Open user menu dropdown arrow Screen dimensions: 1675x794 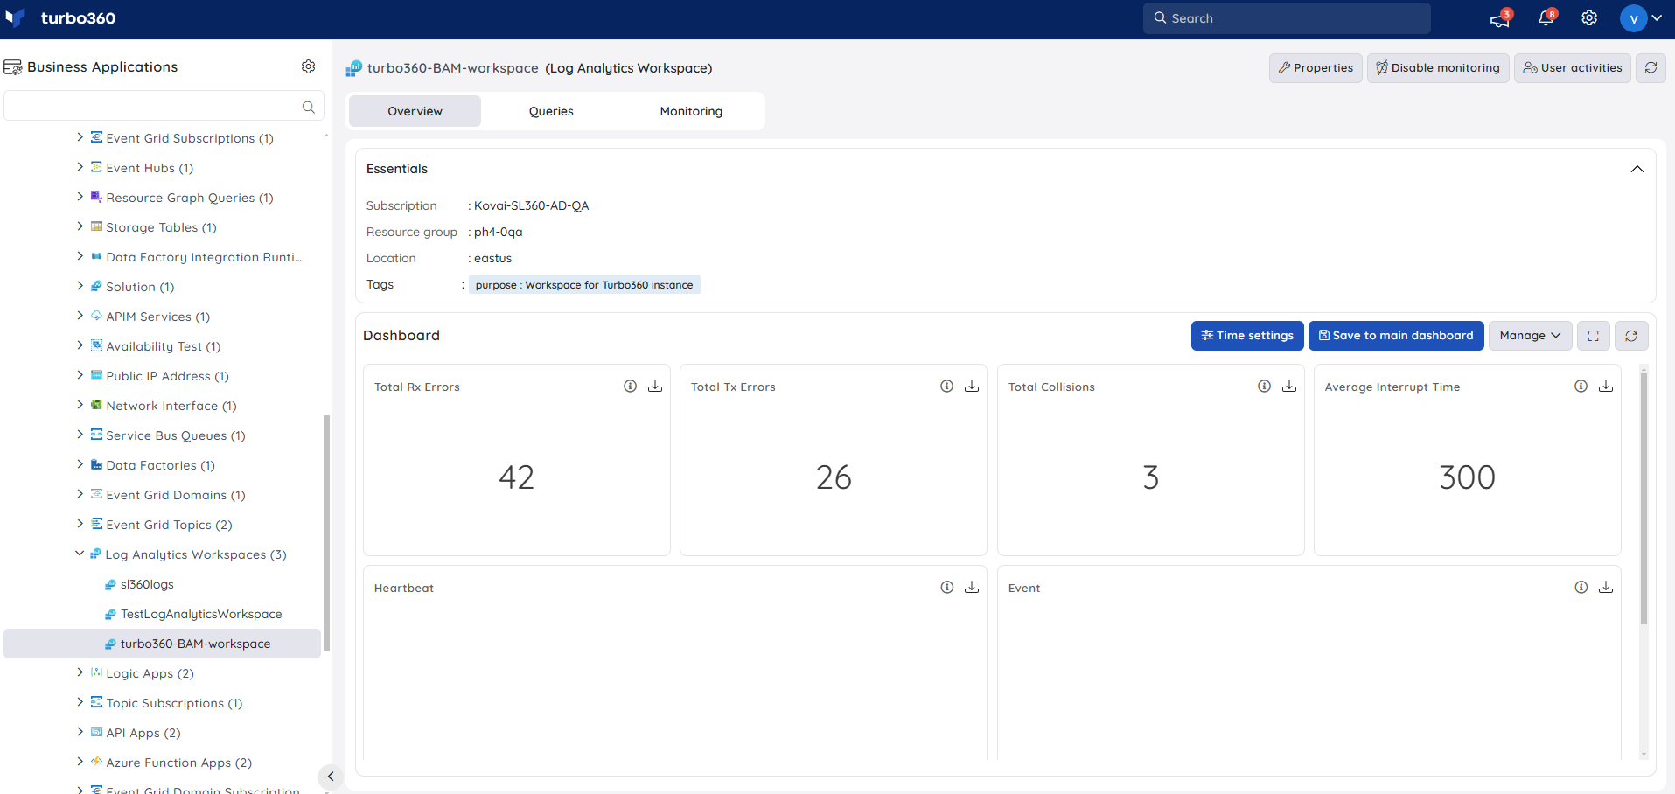[x=1657, y=18]
